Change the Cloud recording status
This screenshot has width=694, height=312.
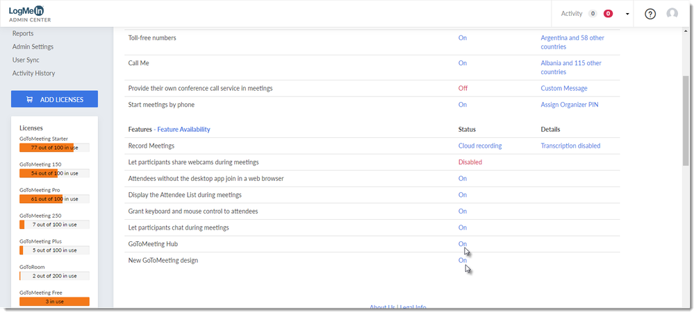point(480,146)
